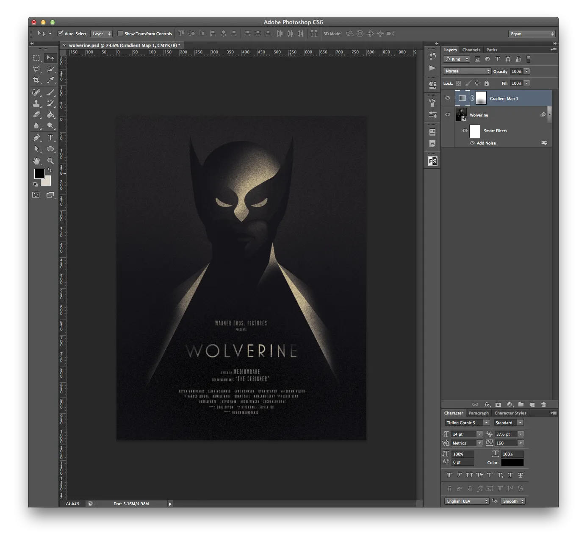587x545 pixels.
Task: Open the Opacity slider dropdown arrow
Action: [x=527, y=71]
